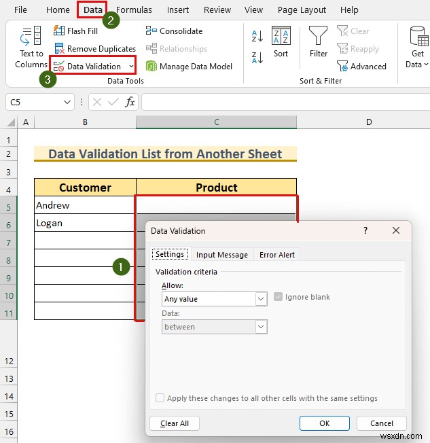430x443 pixels.
Task: Click the Relationships icon
Action: pyautogui.click(x=151, y=48)
